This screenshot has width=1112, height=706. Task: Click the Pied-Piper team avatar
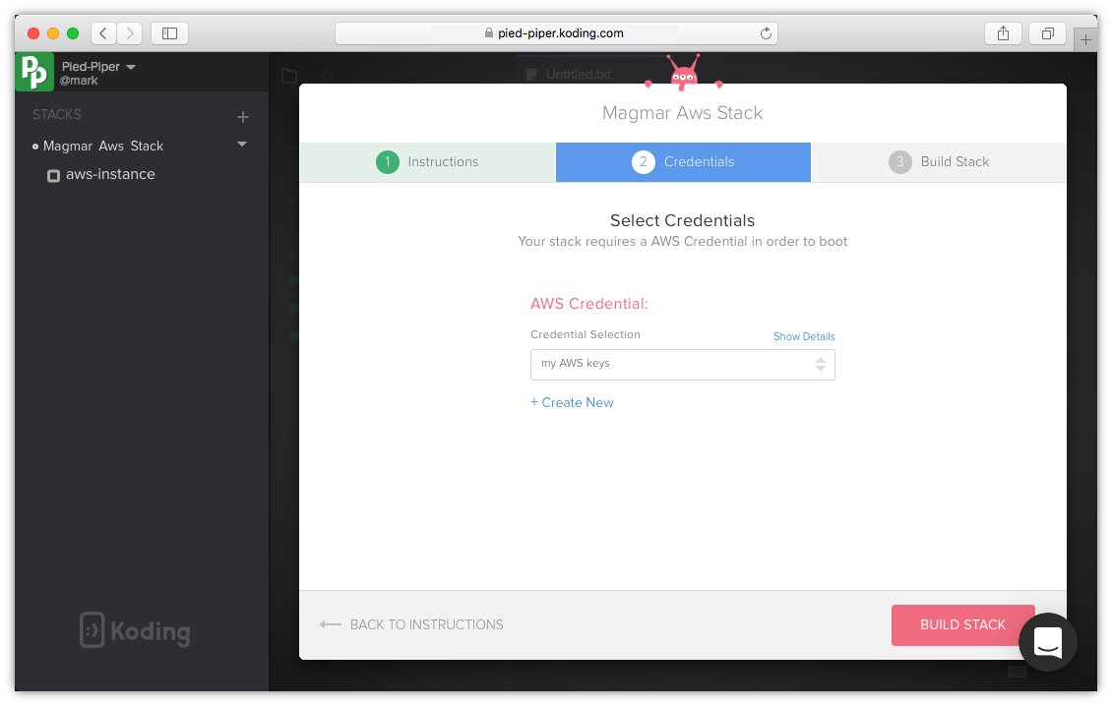(34, 72)
